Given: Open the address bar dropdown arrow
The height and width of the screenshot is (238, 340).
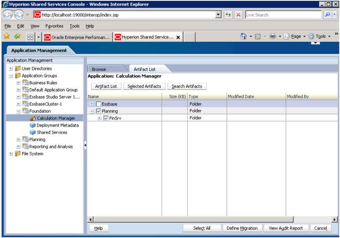Looking at the screenshot, I should [x=219, y=14].
